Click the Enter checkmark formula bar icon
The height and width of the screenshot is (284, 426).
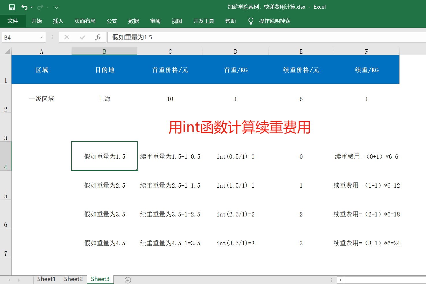pos(83,37)
